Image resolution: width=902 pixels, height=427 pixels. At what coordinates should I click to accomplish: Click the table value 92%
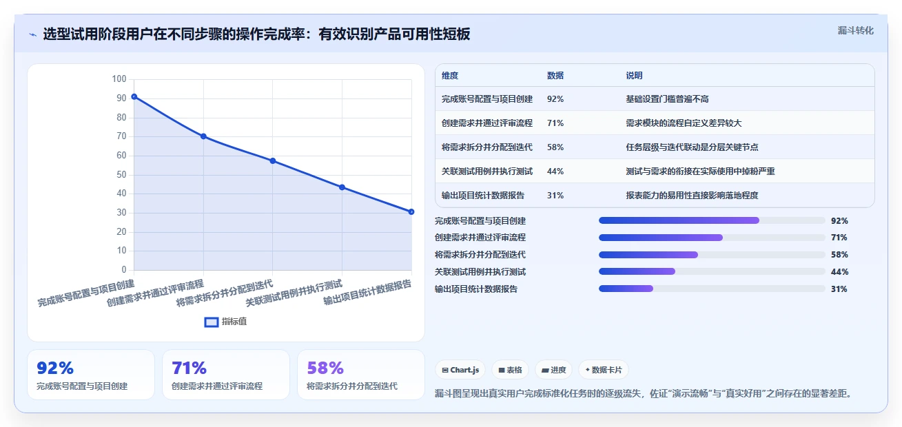tap(555, 99)
